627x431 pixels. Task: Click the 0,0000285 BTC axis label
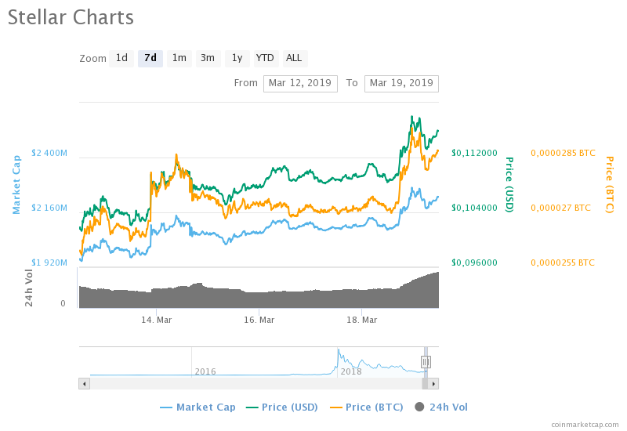point(563,153)
